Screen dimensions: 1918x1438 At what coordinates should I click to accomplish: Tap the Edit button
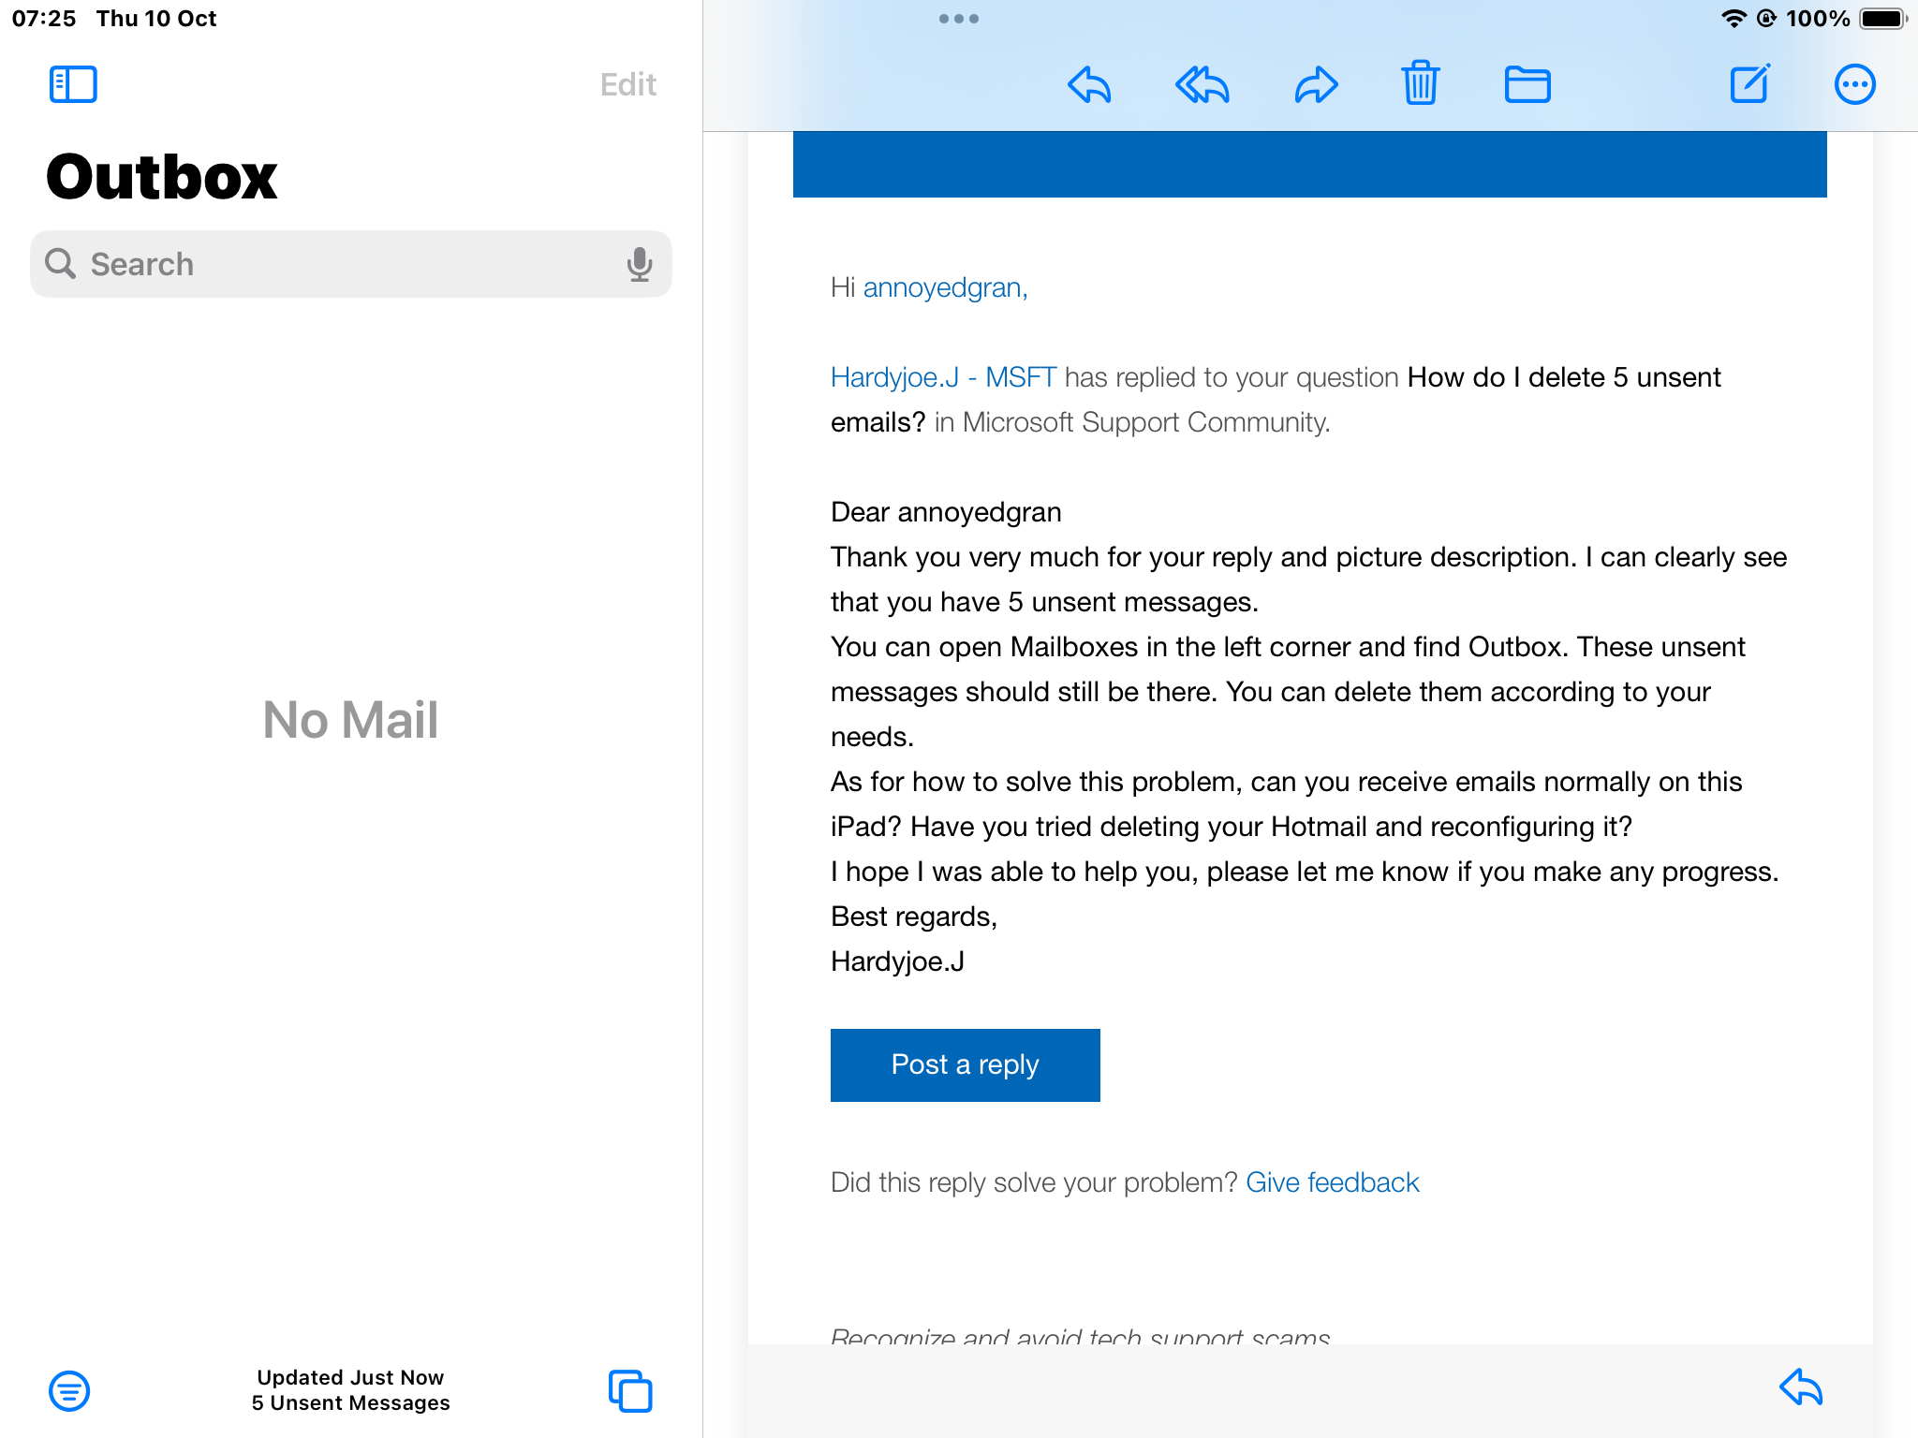coord(627,84)
